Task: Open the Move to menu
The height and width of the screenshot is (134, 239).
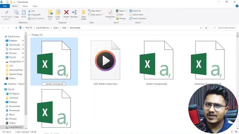Action: point(50,15)
